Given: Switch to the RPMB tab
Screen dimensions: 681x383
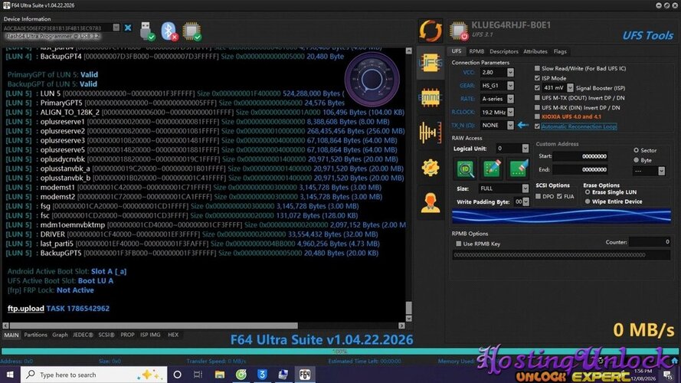Looking at the screenshot, I should [476, 51].
